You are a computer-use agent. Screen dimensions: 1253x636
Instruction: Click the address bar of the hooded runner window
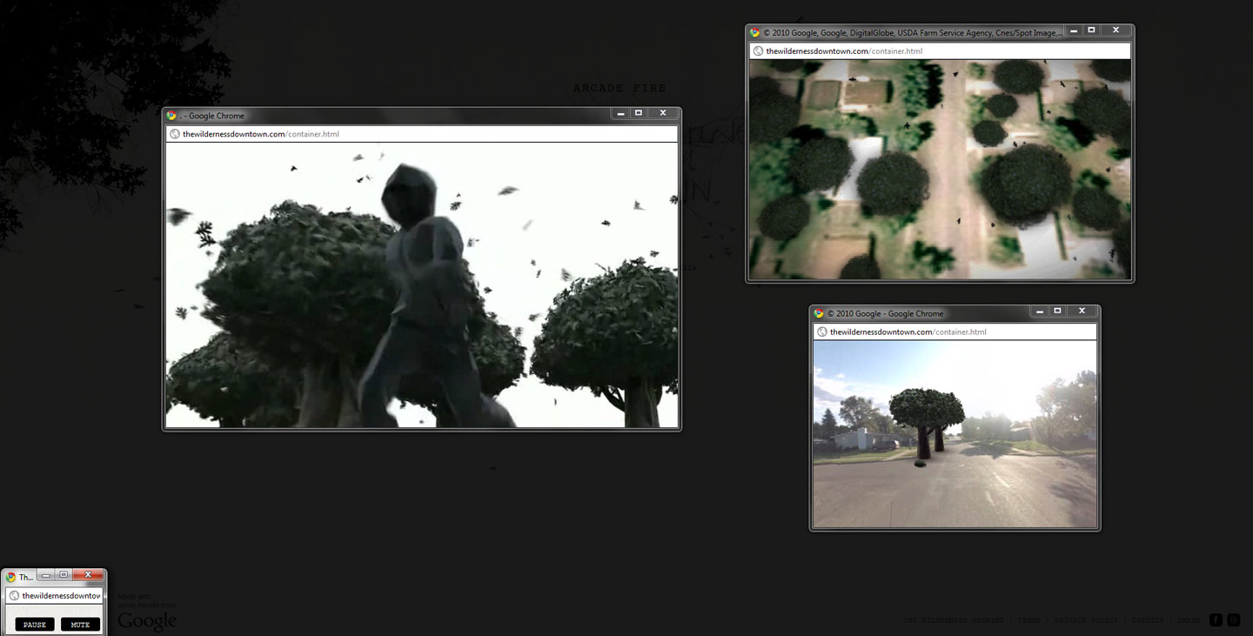coord(421,134)
